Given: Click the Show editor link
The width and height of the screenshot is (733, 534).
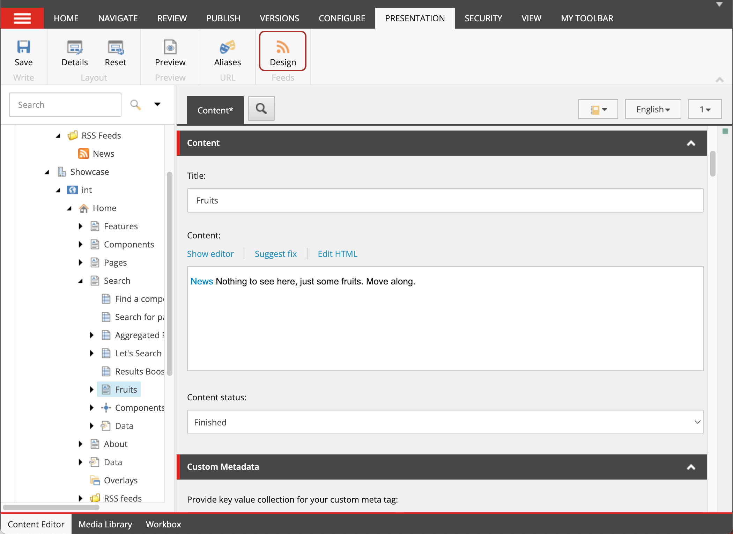Looking at the screenshot, I should click(x=210, y=254).
